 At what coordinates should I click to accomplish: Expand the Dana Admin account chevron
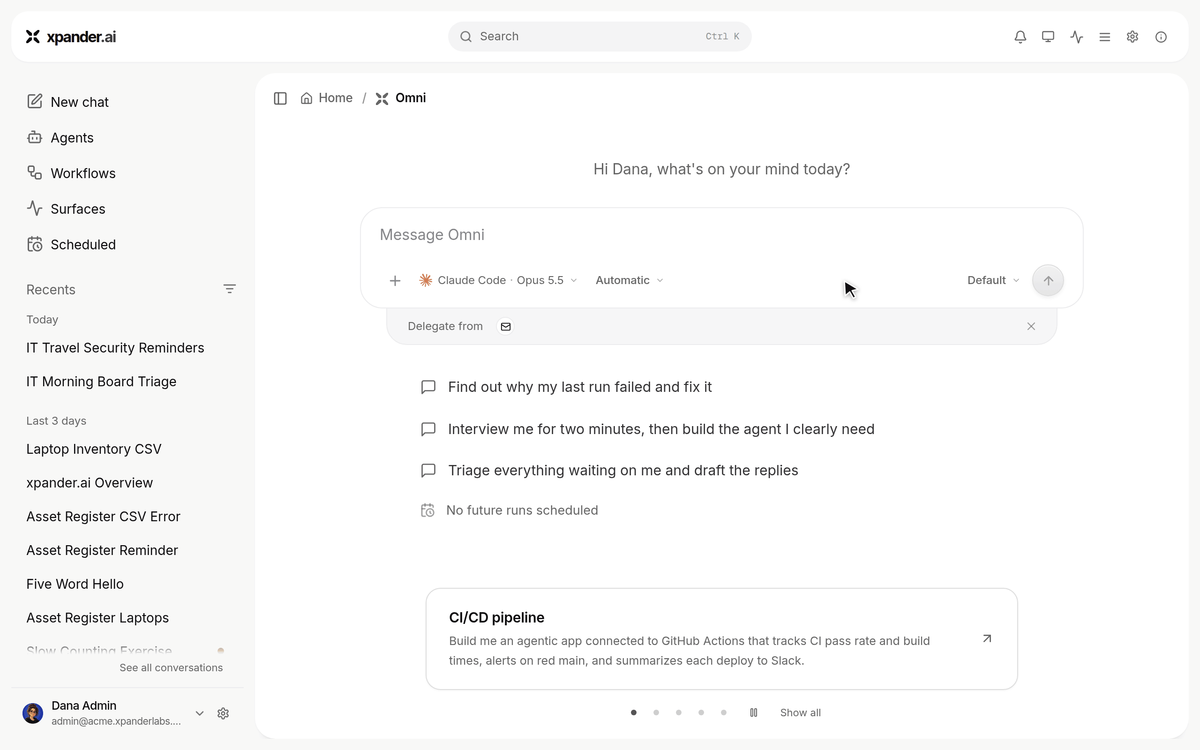199,713
